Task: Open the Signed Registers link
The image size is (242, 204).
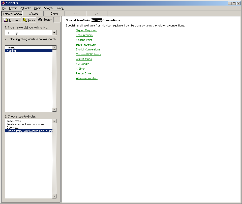Action: click(86, 31)
